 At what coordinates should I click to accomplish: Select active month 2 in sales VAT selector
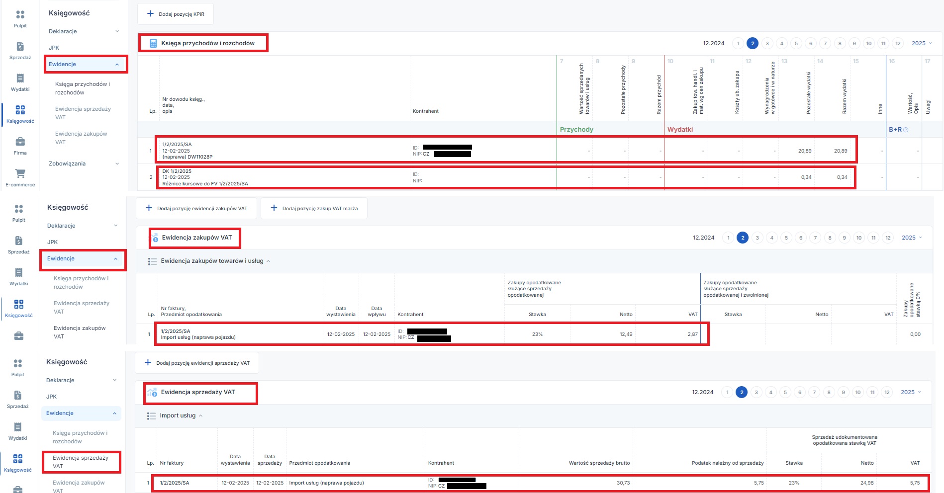click(742, 392)
